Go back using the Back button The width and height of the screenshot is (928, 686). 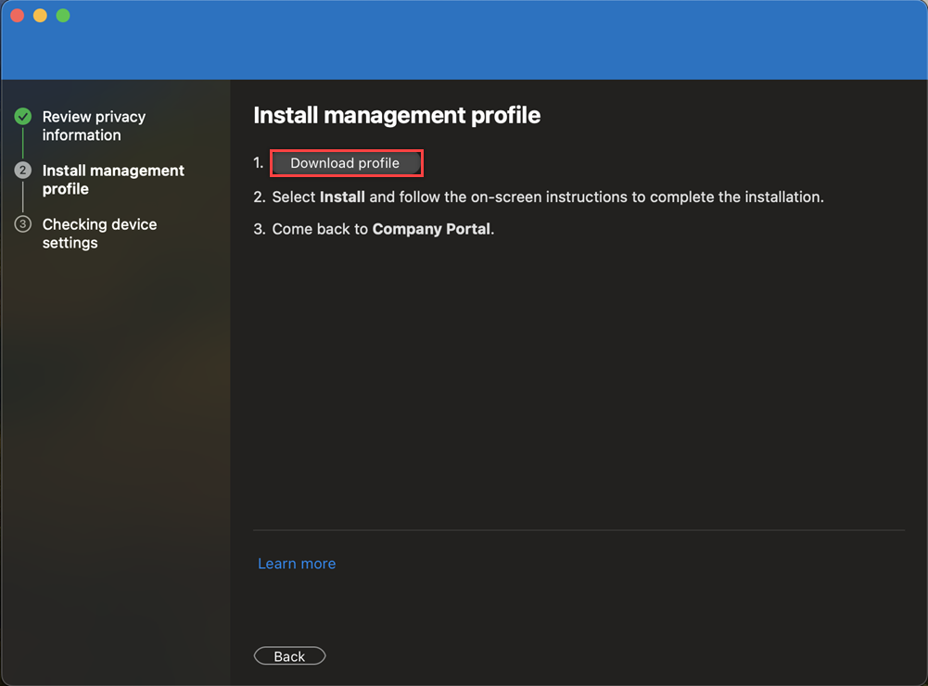(289, 656)
